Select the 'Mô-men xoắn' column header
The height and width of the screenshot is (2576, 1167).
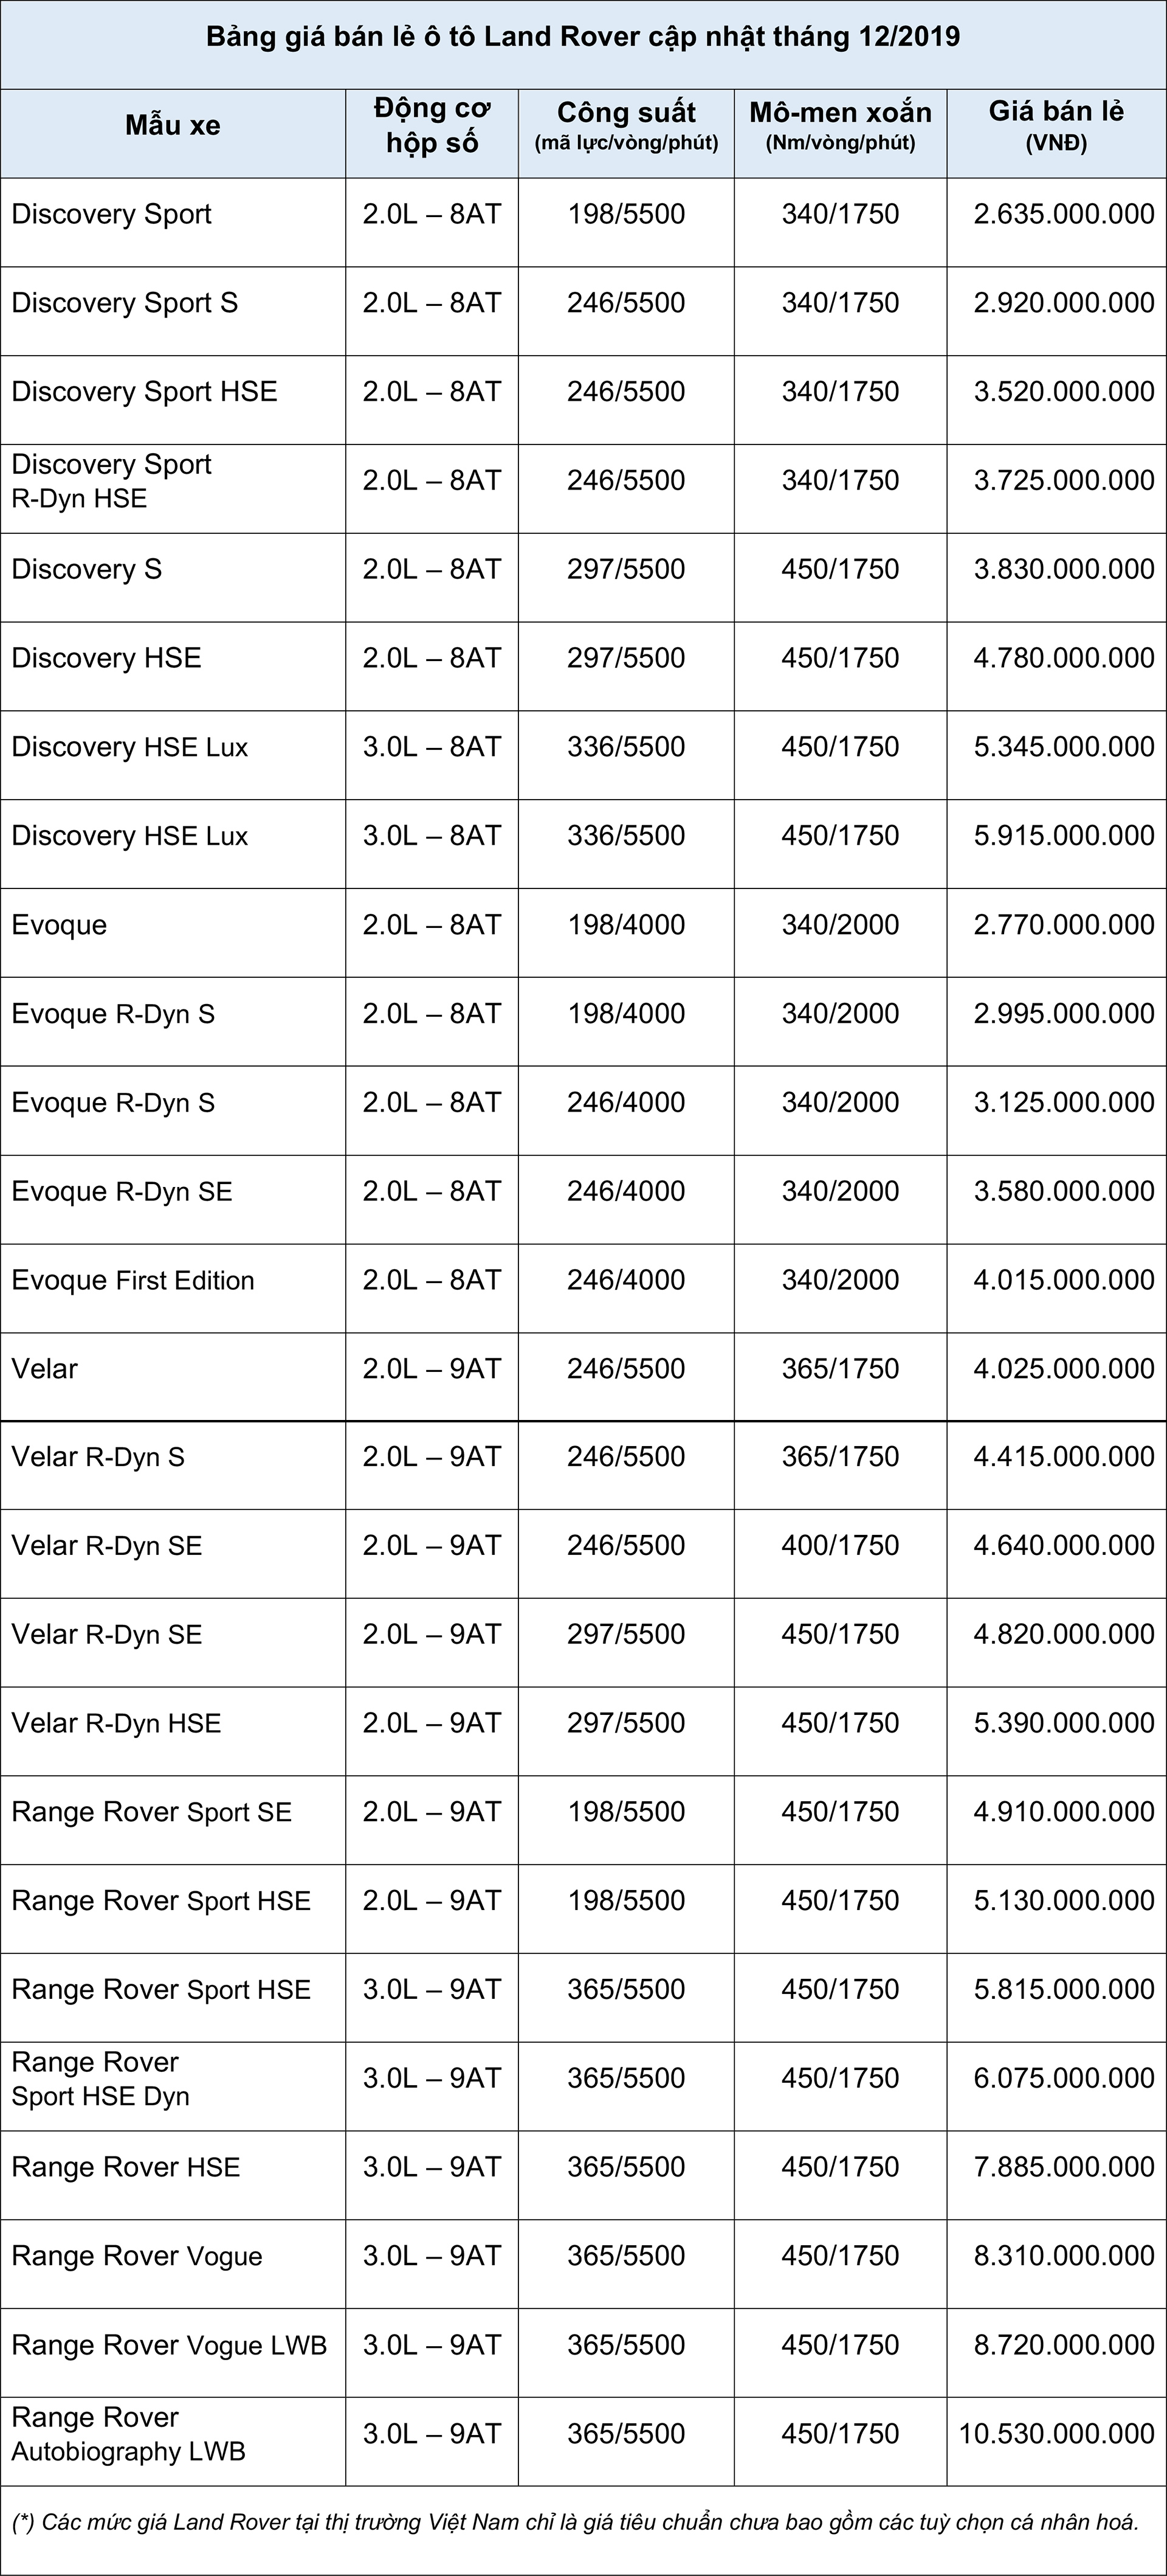(x=840, y=126)
